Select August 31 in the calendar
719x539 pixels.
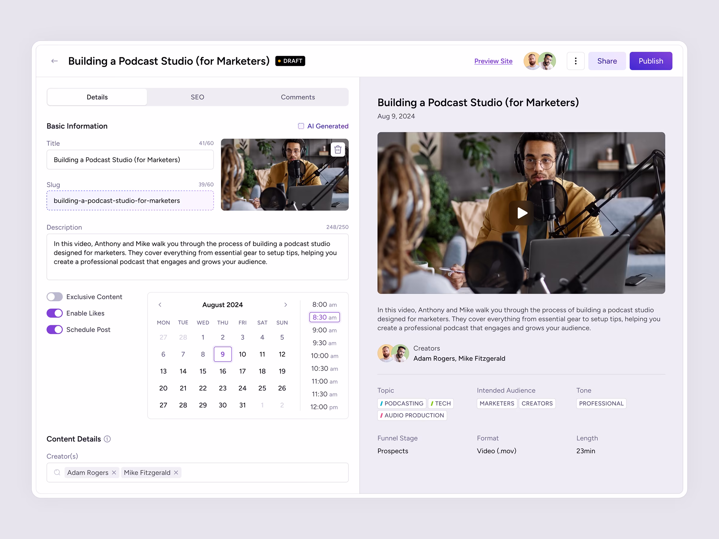pos(242,405)
